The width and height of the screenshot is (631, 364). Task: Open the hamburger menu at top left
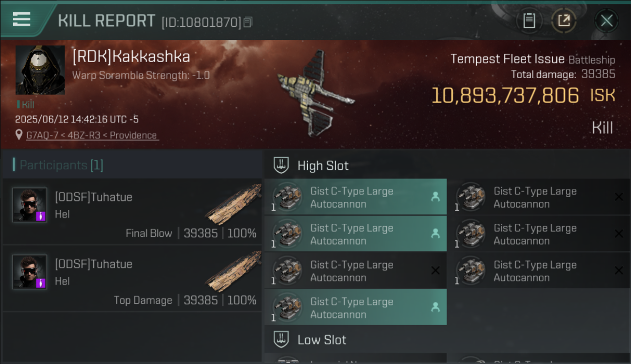(x=22, y=19)
